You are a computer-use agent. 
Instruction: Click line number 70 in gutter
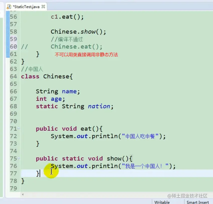pyautogui.click(x=13, y=121)
